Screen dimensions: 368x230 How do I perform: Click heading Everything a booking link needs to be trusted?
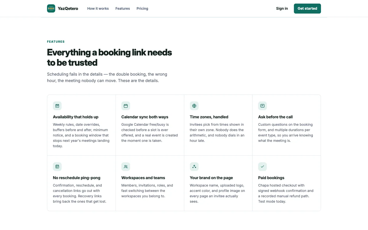coord(109,57)
